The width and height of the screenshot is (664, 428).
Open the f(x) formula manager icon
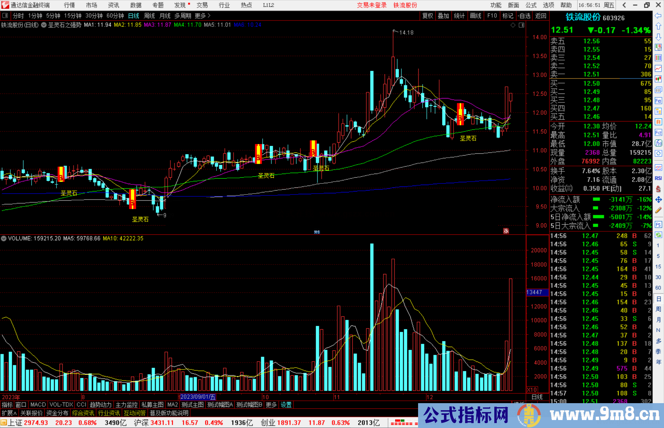[658, 143]
